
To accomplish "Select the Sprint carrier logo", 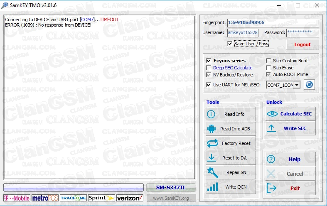I will pos(101,198).
